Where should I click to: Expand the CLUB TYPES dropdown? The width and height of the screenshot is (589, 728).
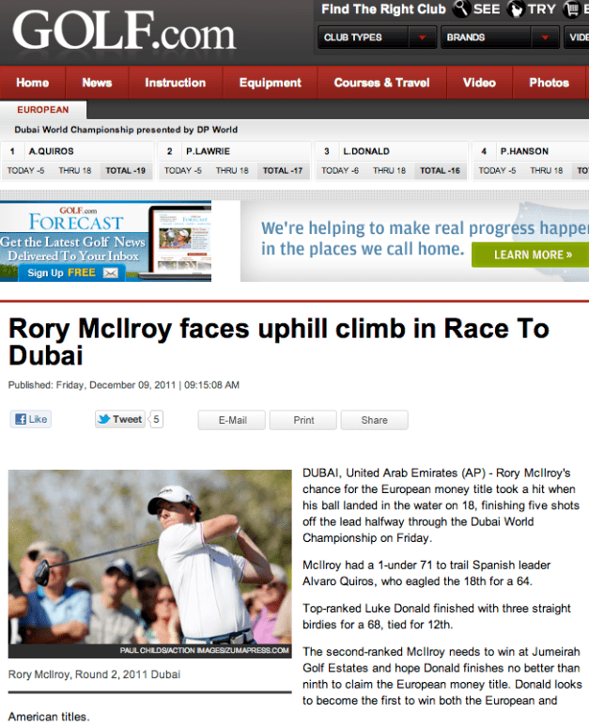point(378,38)
